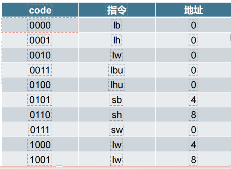The image size is (231, 169).
Task: Click the "lhu" instruction text
Action: (x=117, y=85)
